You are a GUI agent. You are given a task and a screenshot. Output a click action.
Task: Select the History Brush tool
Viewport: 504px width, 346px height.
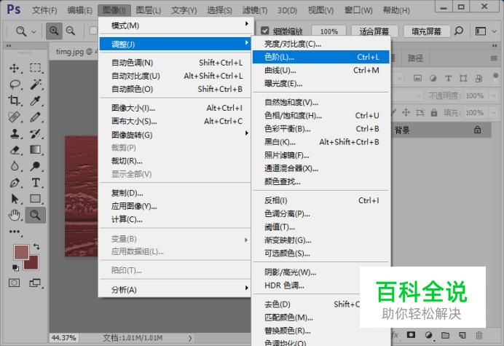pos(36,133)
